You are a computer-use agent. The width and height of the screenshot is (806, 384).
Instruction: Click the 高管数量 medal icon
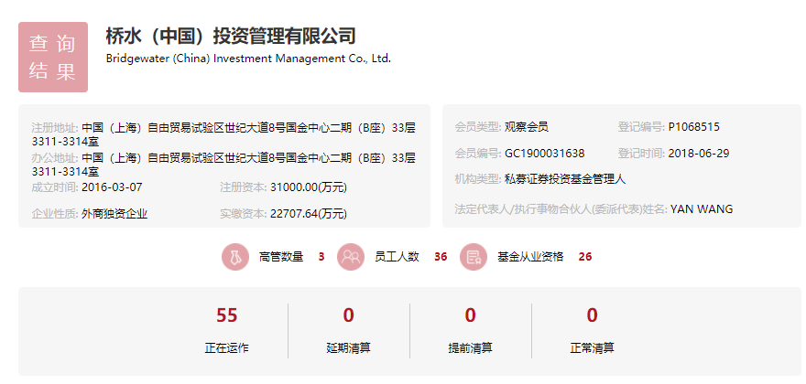tap(234, 257)
